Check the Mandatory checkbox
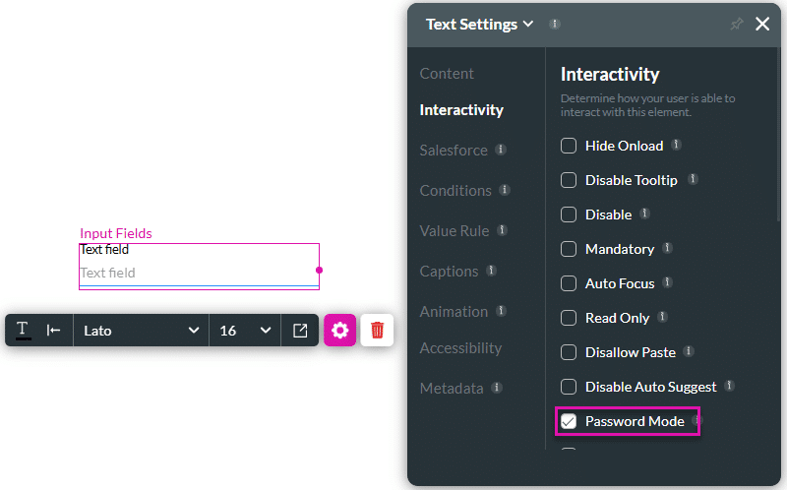The image size is (787, 490). (x=569, y=249)
